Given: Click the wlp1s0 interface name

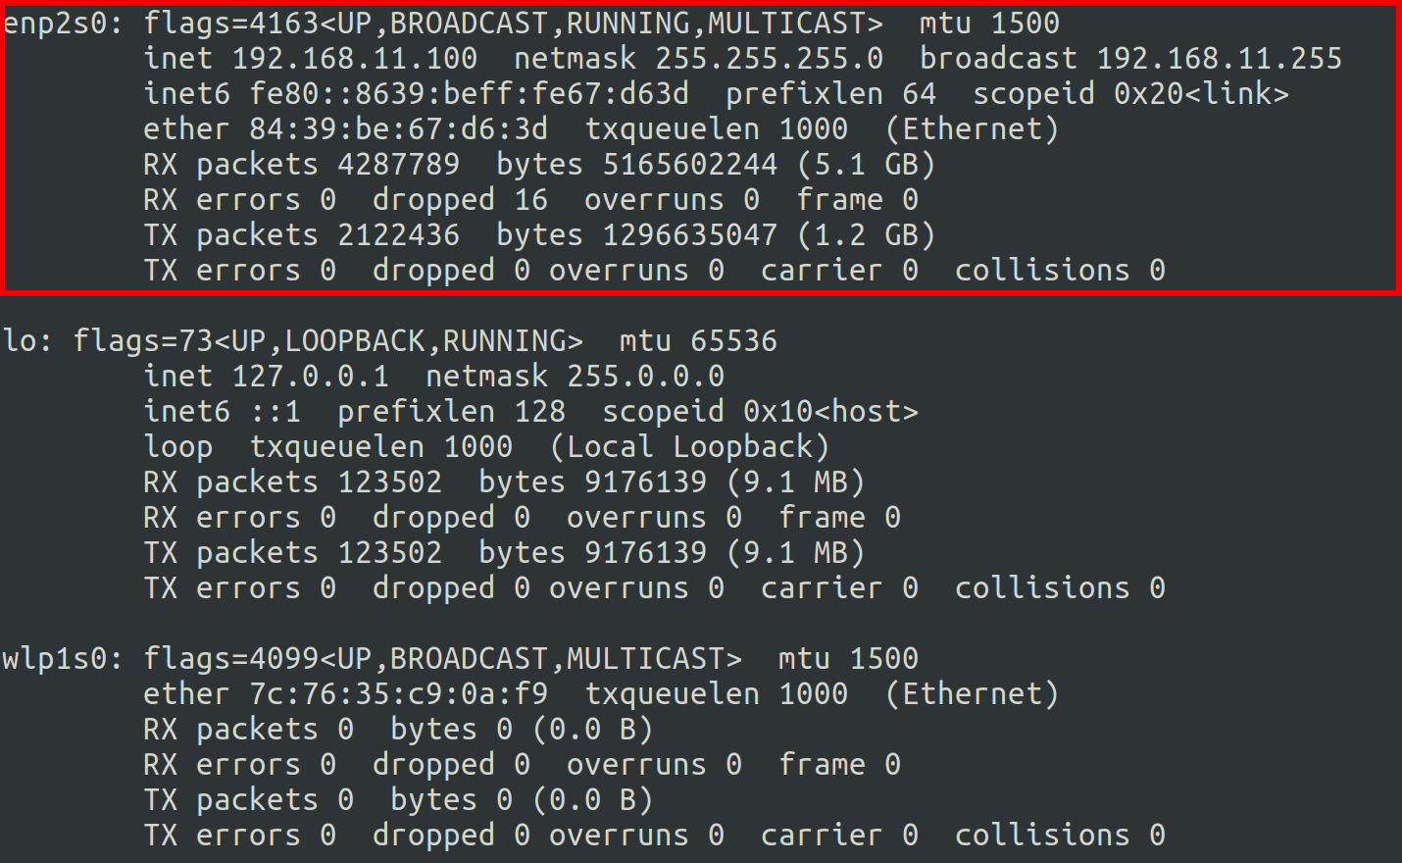Looking at the screenshot, I should (x=55, y=659).
